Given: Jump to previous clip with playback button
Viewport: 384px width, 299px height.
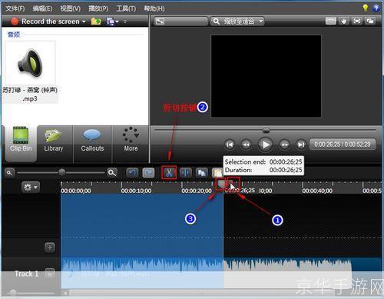Looking at the screenshot, I should (x=230, y=145).
